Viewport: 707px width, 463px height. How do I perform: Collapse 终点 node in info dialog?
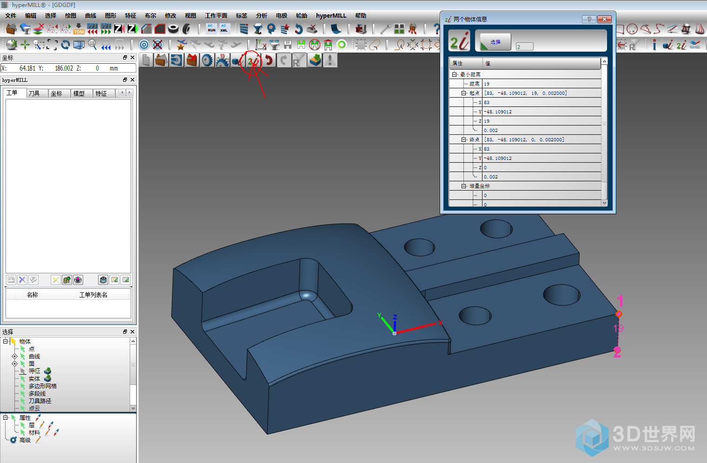pyautogui.click(x=463, y=139)
